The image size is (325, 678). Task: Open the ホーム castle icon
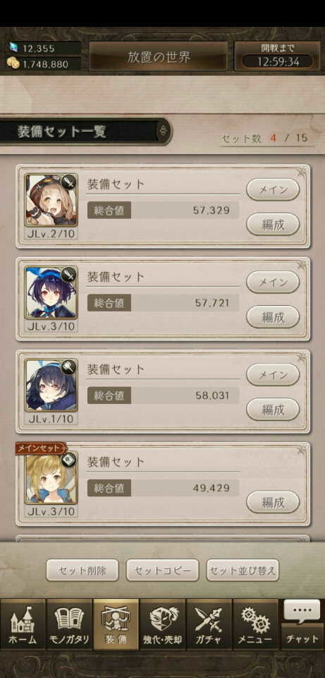(23, 625)
